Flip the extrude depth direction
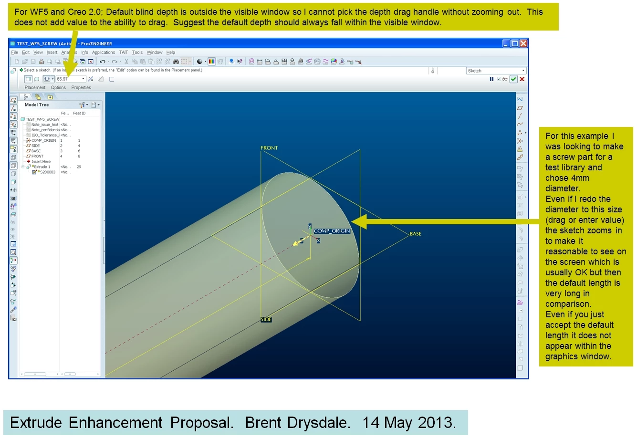637x439 pixels. point(91,79)
